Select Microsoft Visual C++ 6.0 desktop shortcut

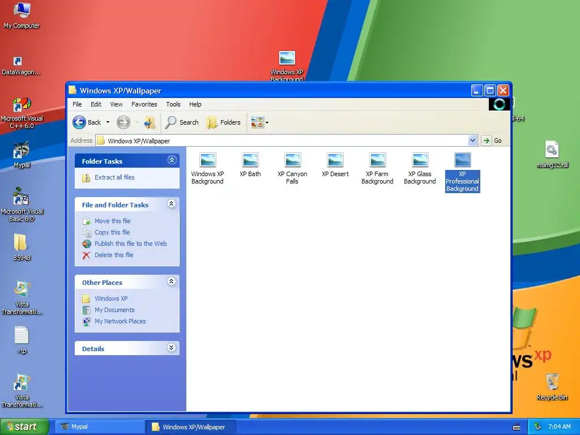(22, 113)
